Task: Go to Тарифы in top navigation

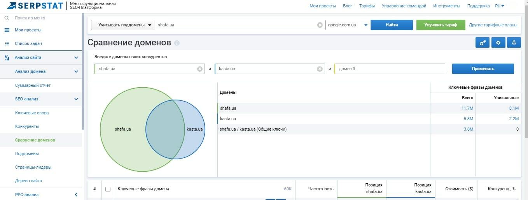Action: (x=367, y=6)
